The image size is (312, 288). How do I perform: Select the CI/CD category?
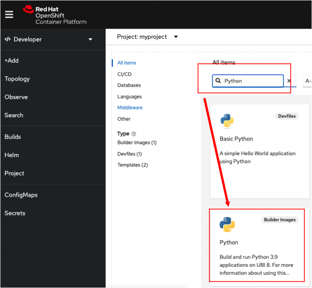tap(124, 74)
